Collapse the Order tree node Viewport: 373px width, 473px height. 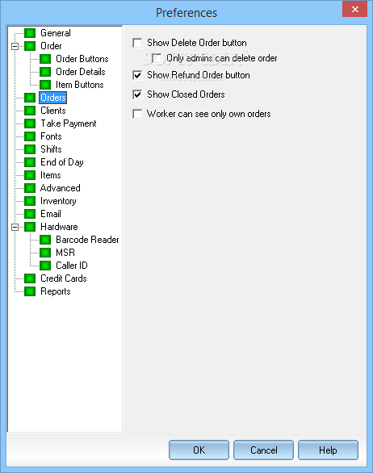click(x=15, y=46)
